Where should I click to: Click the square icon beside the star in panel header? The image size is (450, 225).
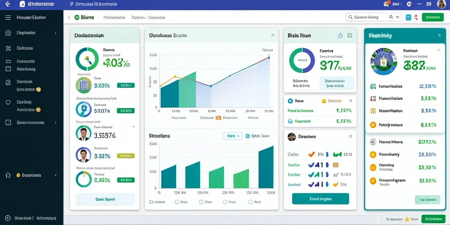[349, 36]
